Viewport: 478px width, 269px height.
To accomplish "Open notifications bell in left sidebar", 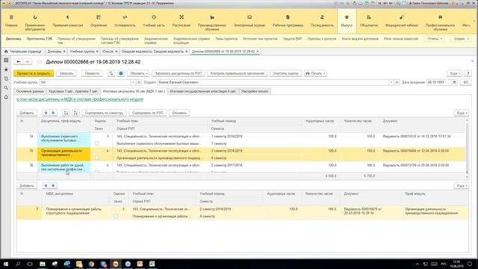I will tap(6, 97).
